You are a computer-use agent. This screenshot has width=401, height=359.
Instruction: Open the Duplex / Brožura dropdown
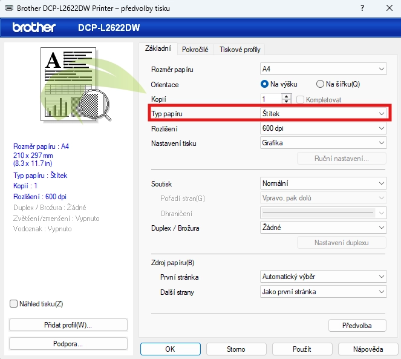(x=323, y=228)
